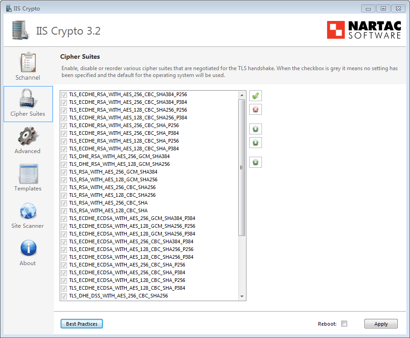Select the Cipher Suites sidebar tab
This screenshot has width=410, height=338.
28,104
